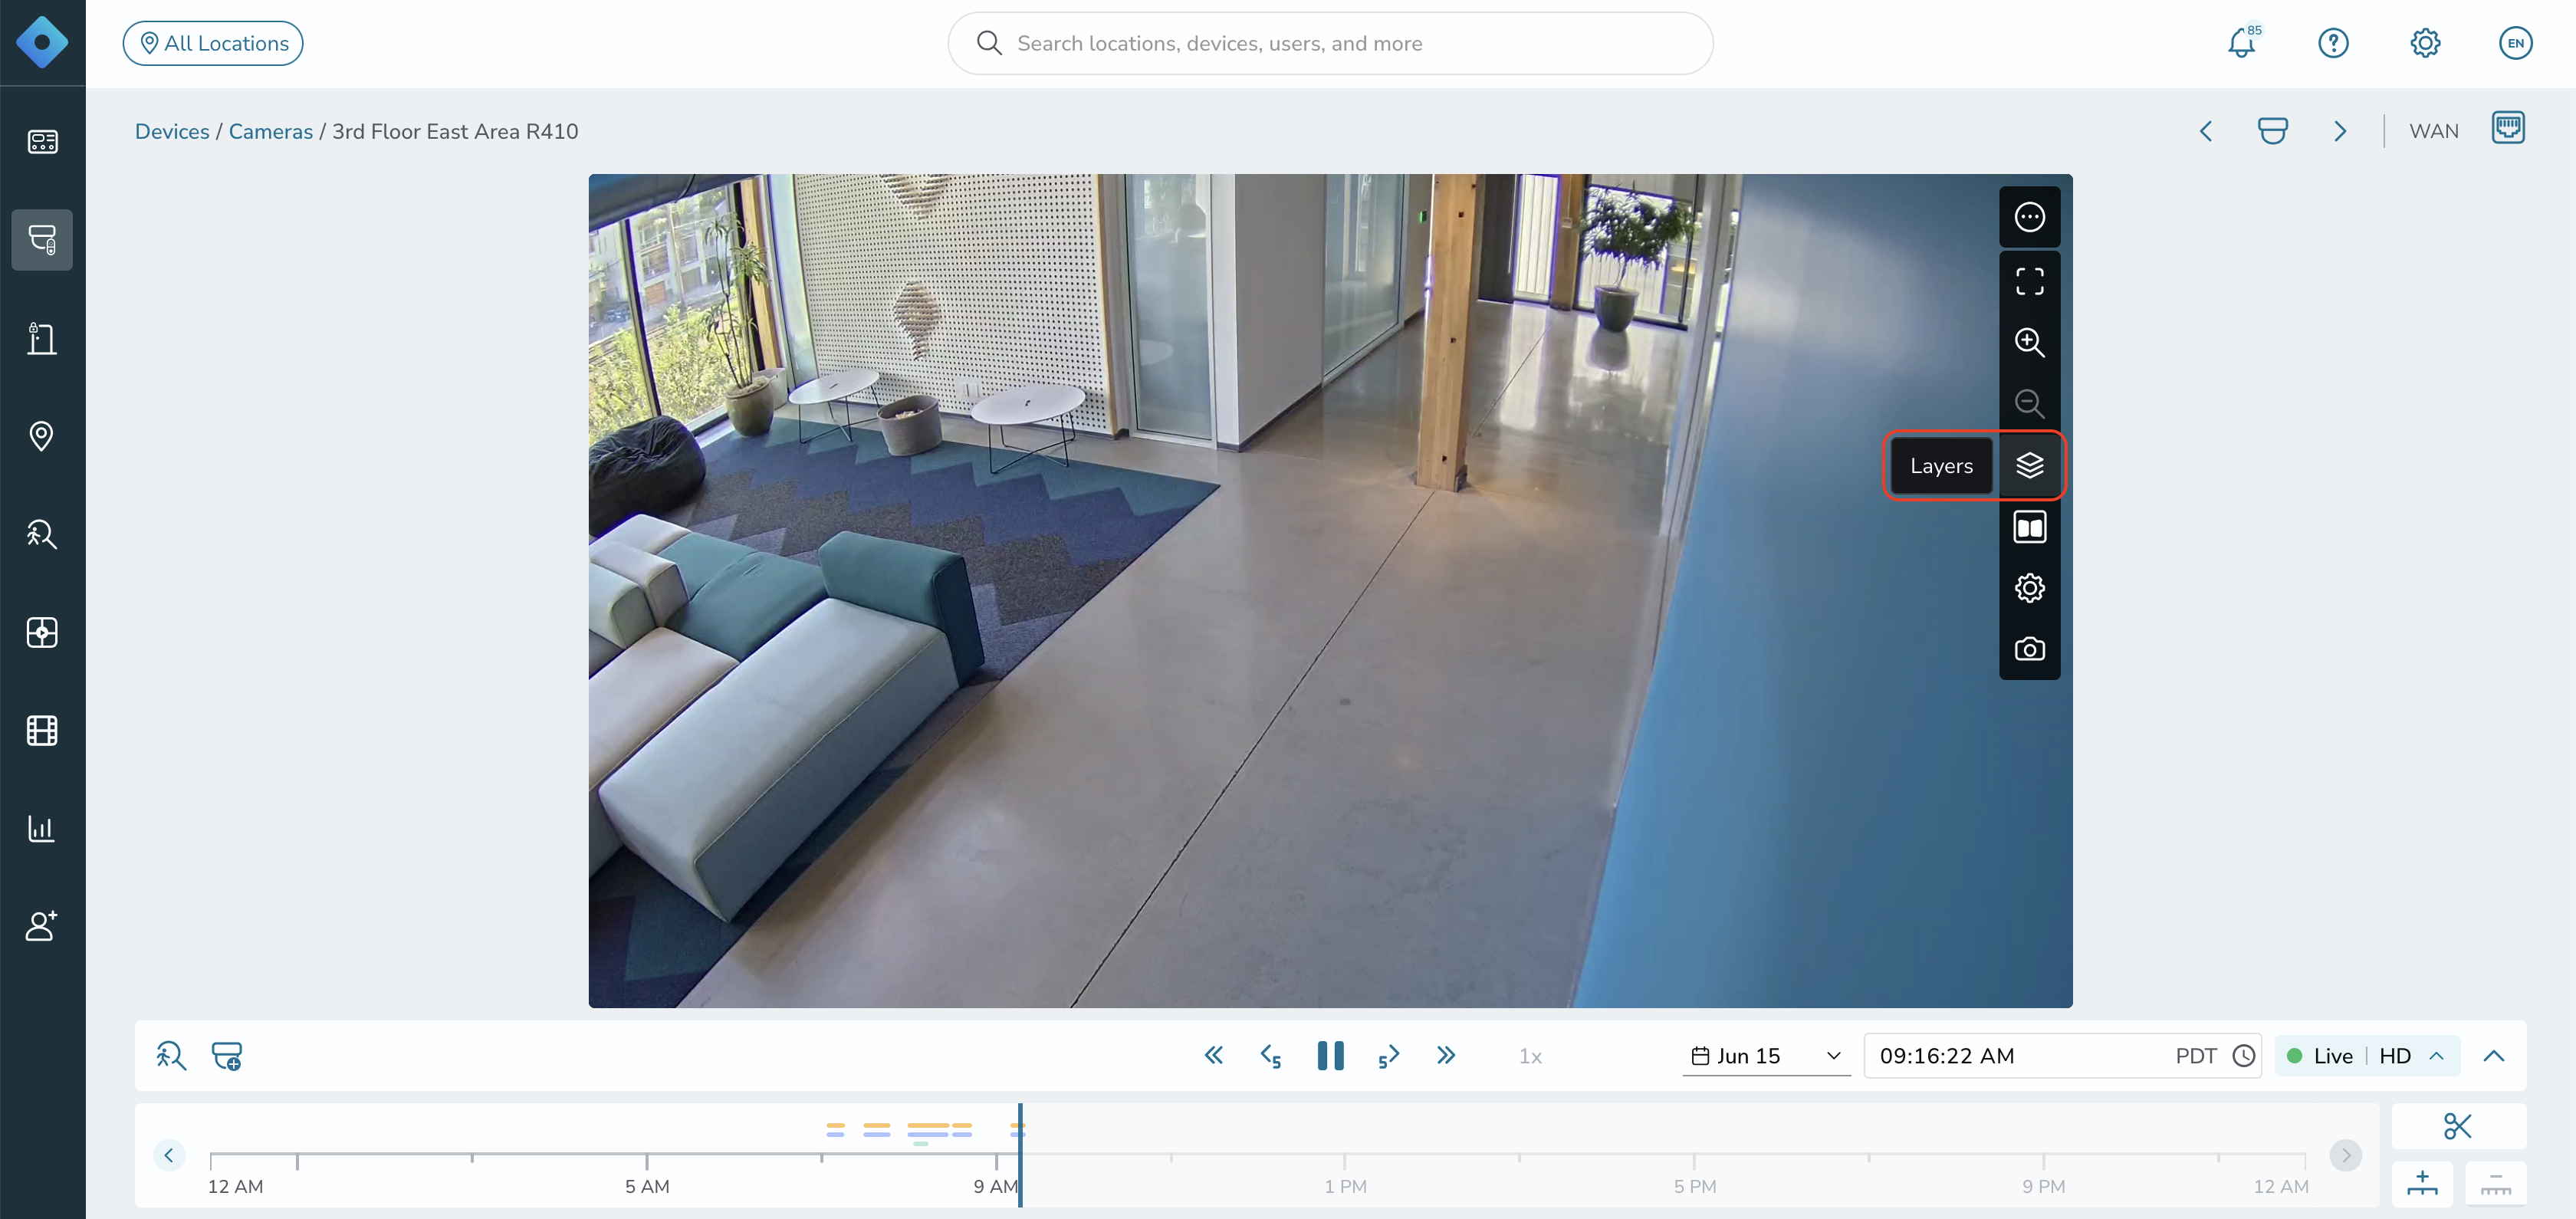Collapse the timeline panel with chevron
2576x1219 pixels.
tap(2493, 1056)
